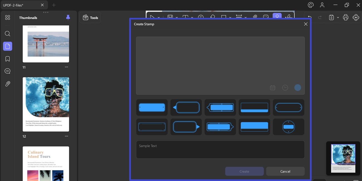Select the thumbnails page icon in sidebar
Viewport: 362px width, 181px height.
[x=8, y=46]
